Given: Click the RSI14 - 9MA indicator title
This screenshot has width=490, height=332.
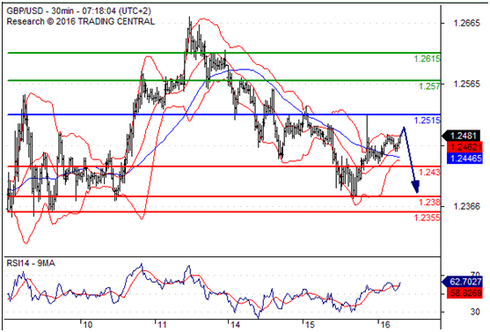Looking at the screenshot, I should (x=31, y=263).
